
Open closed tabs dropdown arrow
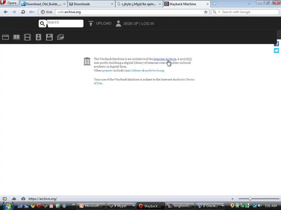coord(249,4)
